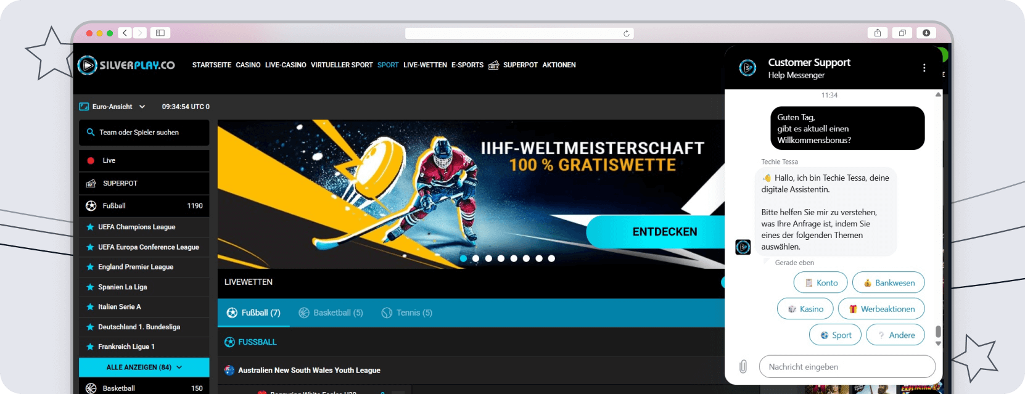Select the last banner carousel dot

coord(551,258)
